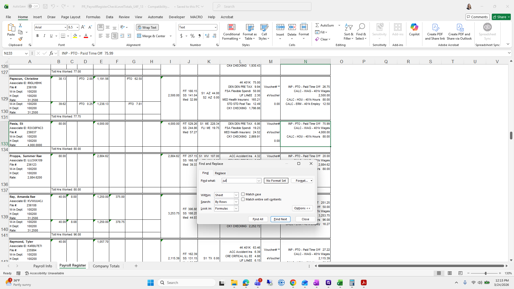Open the Formulas ribbon tab
Viewport: 514px width, 289px height.
click(93, 17)
